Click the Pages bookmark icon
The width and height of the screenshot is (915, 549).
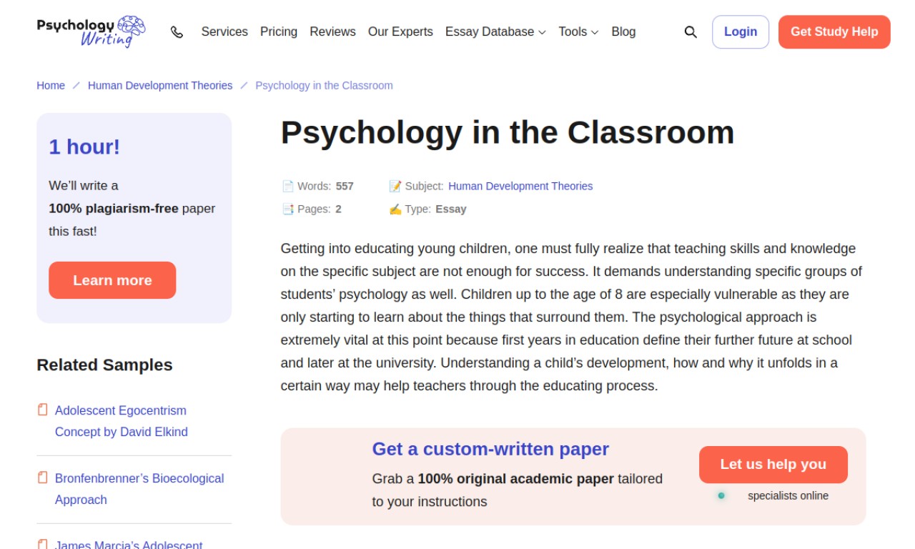(x=287, y=209)
